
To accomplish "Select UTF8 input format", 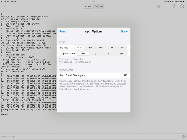I will point(79,48).
